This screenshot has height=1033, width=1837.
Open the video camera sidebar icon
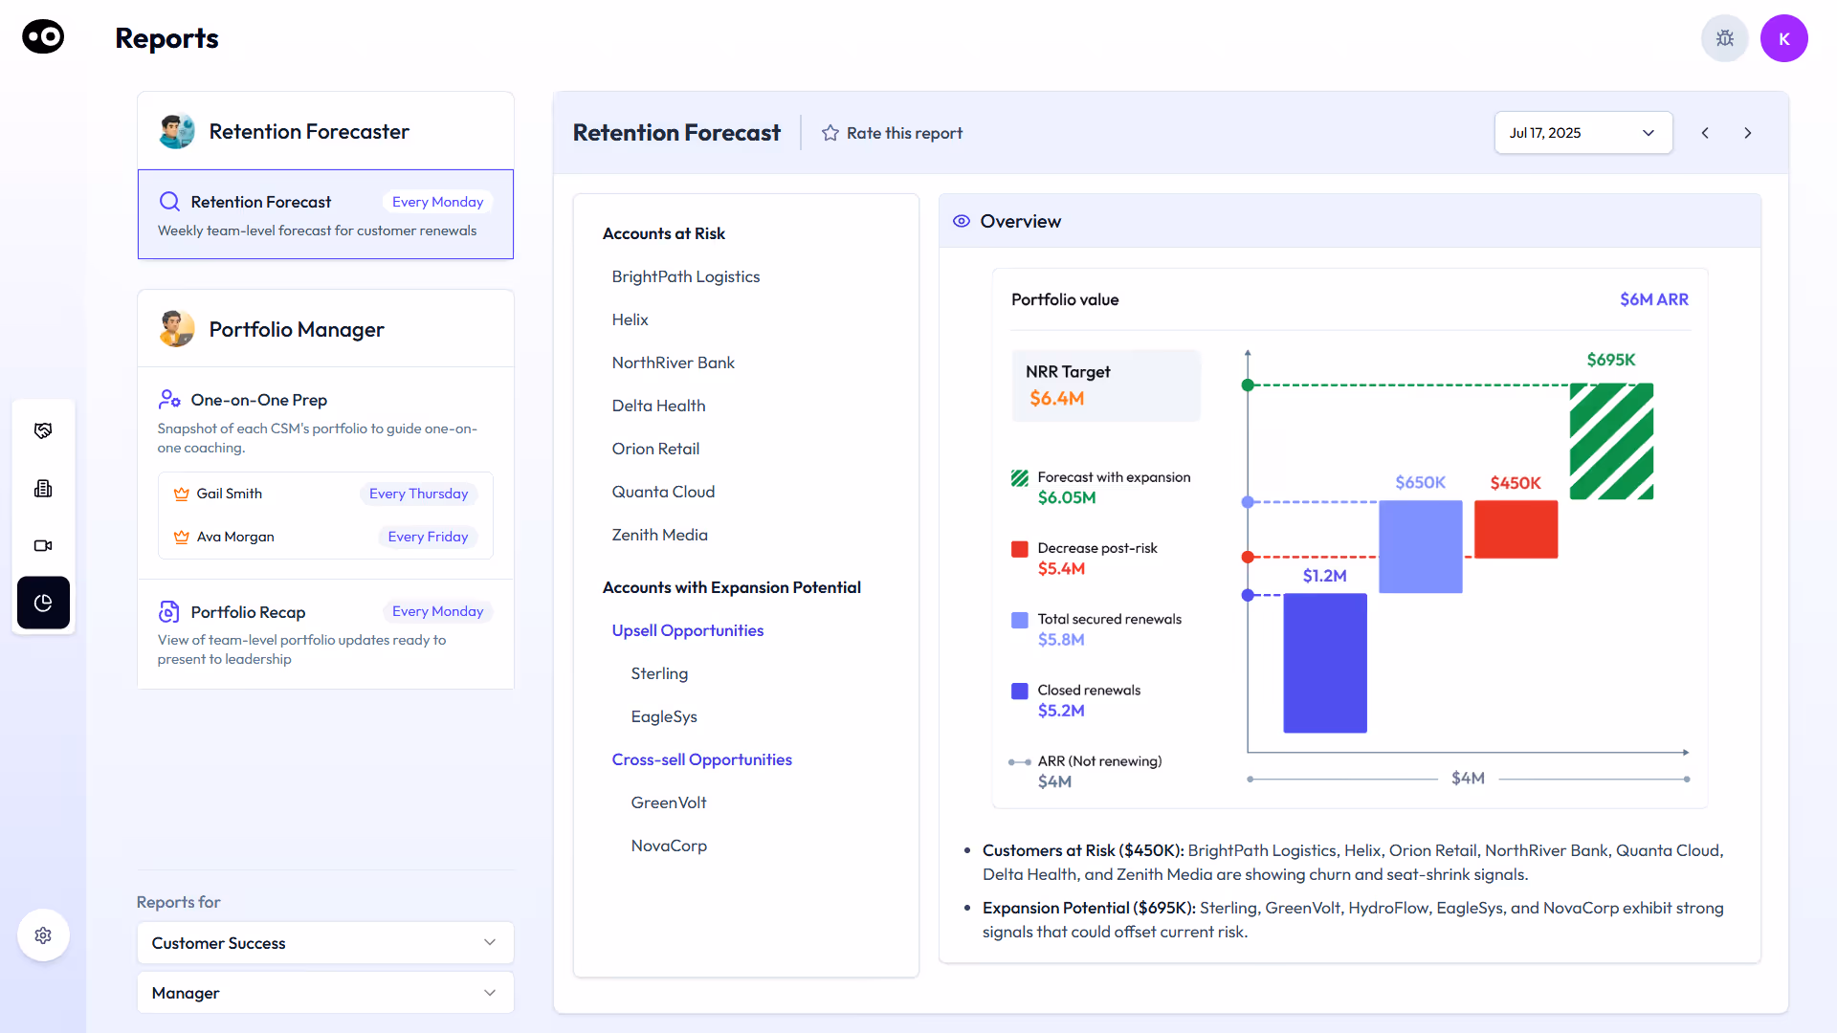43,545
